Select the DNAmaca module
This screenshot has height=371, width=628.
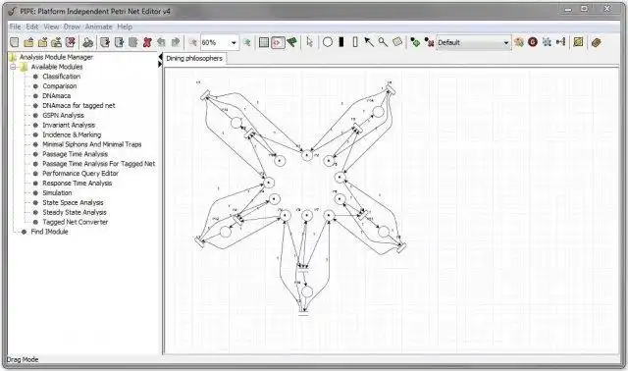57,96
